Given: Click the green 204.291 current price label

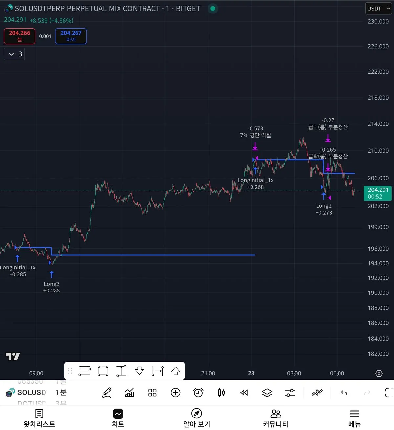Looking at the screenshot, I should 378,193.
